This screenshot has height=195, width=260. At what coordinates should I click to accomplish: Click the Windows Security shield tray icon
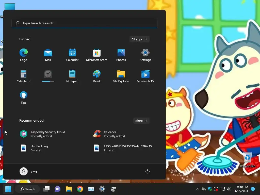210,189
